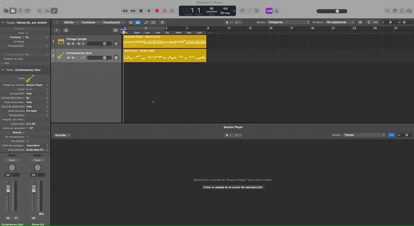Open Smart Controls dial icon
Screen dimensions: 414x226
(40, 11)
